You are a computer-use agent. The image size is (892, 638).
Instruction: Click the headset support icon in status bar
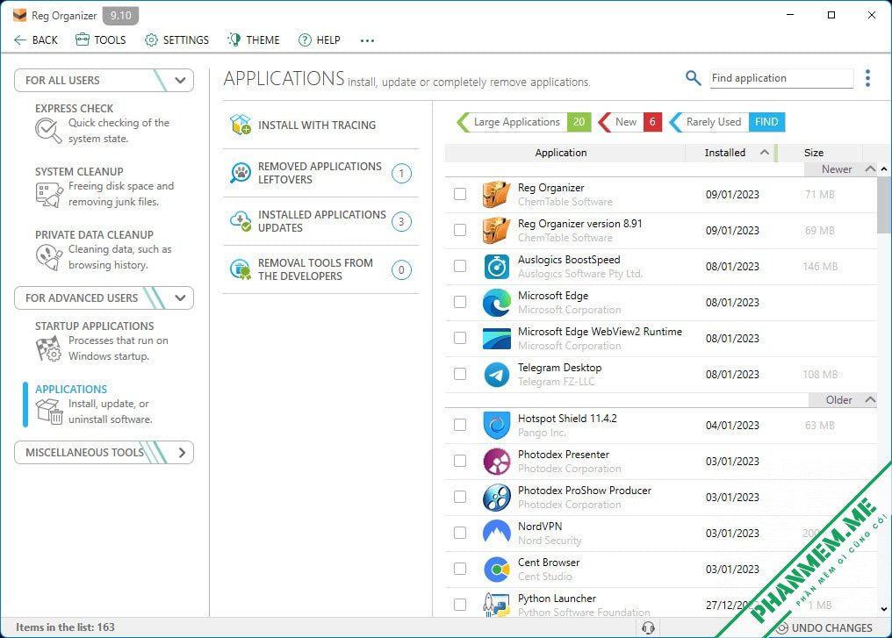pyautogui.click(x=648, y=627)
